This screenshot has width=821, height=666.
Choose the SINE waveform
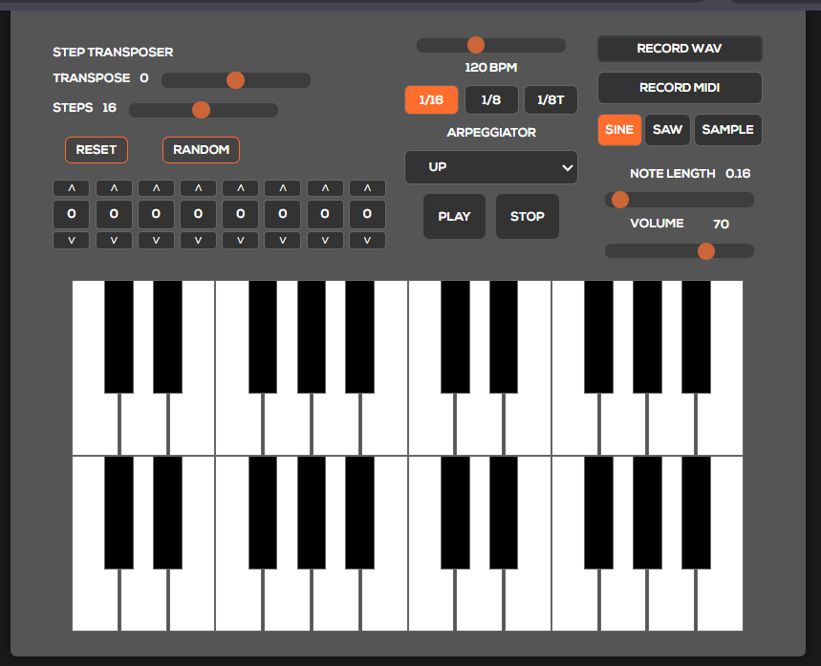[x=619, y=129]
